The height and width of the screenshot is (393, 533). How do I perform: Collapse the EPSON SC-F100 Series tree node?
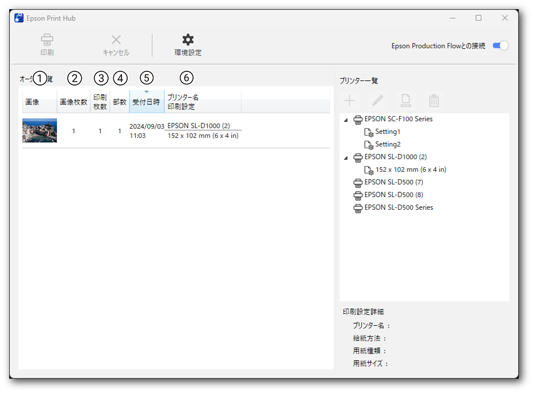[346, 120]
